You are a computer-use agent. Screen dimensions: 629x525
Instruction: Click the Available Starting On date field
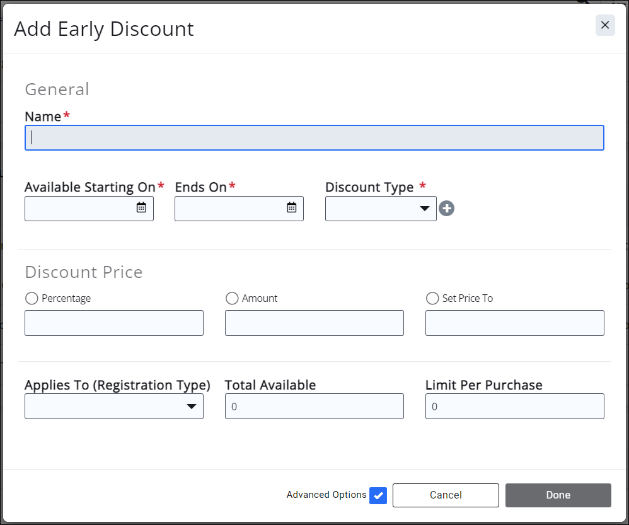[79, 209]
